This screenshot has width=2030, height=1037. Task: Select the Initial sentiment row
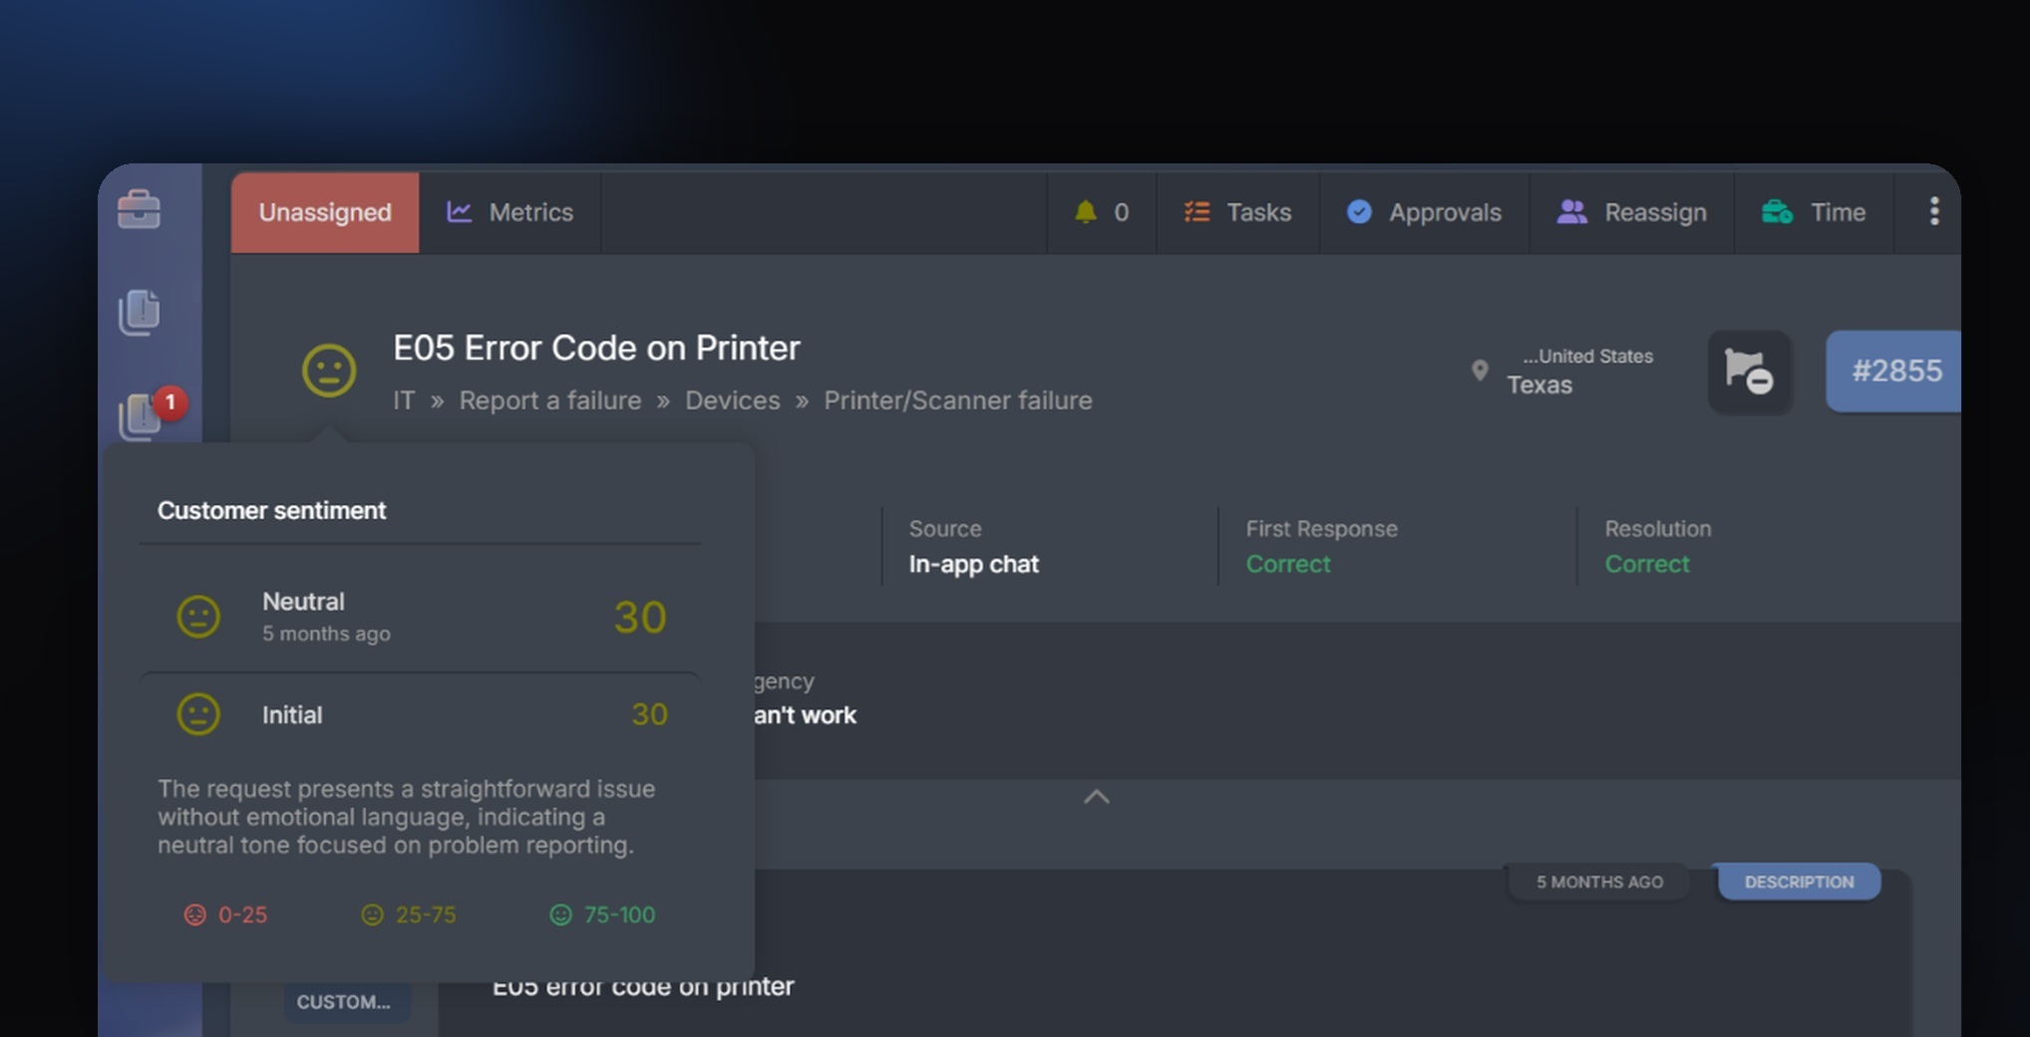(x=420, y=714)
